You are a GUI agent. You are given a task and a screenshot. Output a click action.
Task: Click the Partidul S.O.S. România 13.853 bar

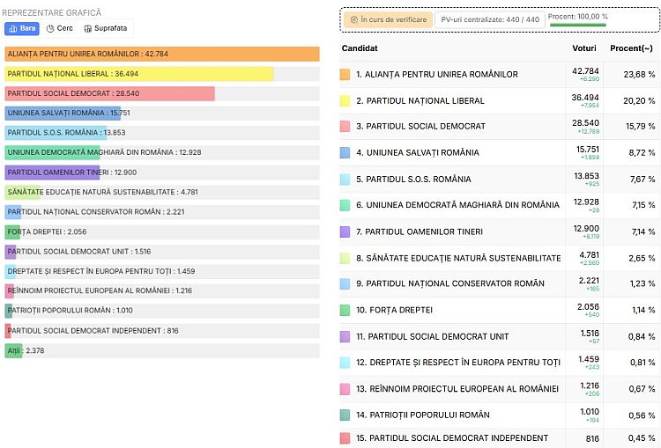56,133
